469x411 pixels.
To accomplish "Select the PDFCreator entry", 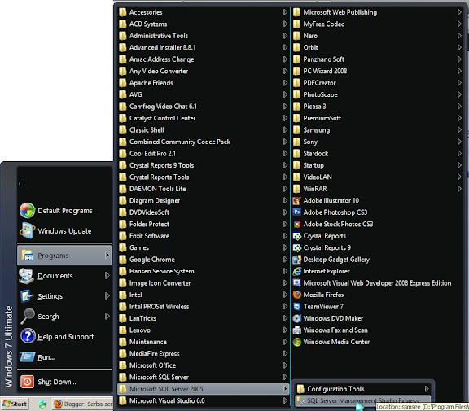I will coord(378,83).
